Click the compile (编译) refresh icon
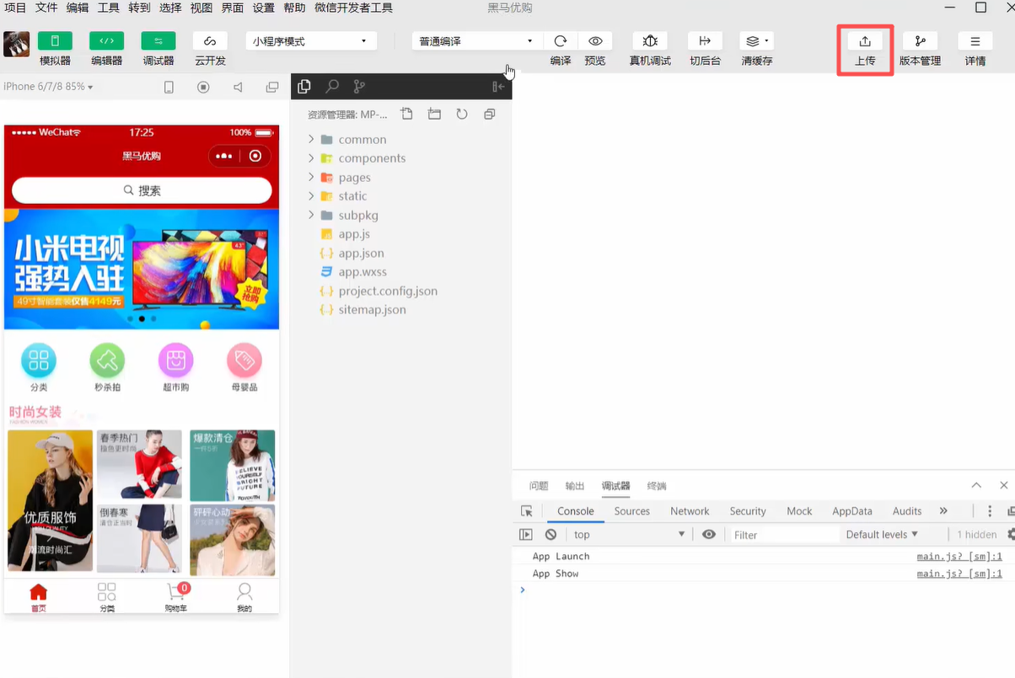 tap(561, 41)
